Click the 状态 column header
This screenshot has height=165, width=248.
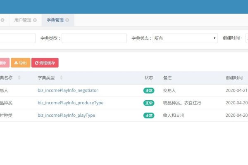(149, 78)
